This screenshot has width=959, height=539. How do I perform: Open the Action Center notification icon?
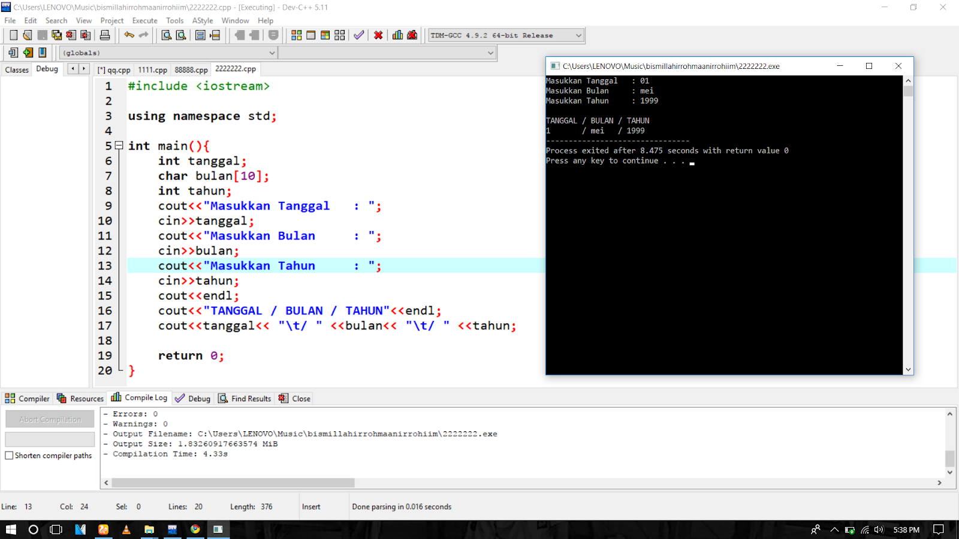pyautogui.click(x=939, y=529)
